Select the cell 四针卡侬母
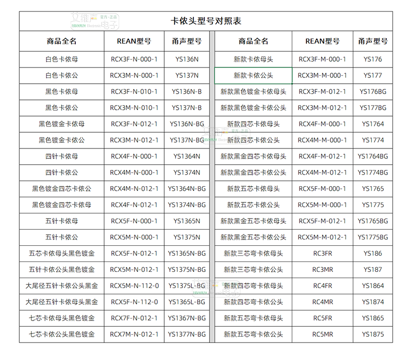This screenshot has height=354, width=413. coord(62,156)
